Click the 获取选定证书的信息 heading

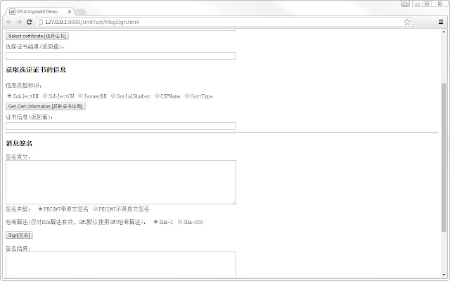pyautogui.click(x=36, y=70)
